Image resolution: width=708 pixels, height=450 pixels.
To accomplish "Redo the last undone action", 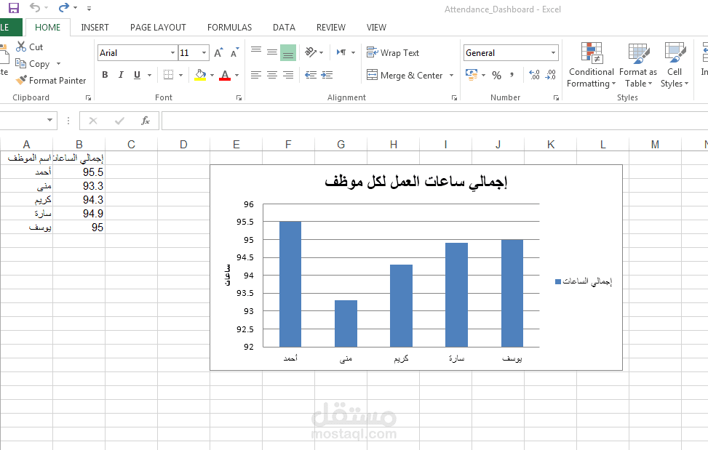I will (x=63, y=7).
